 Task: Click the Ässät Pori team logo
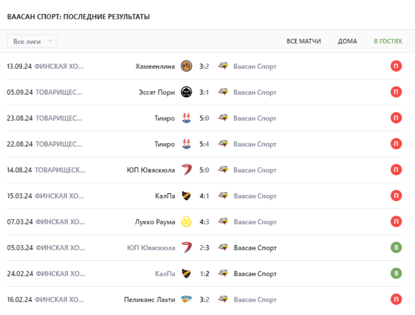[x=187, y=92]
